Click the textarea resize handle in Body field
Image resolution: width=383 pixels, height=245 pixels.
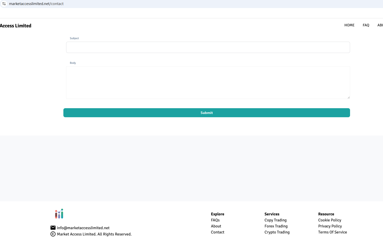(349, 97)
